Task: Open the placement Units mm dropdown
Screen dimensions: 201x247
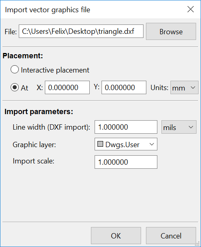Action: [x=184, y=88]
